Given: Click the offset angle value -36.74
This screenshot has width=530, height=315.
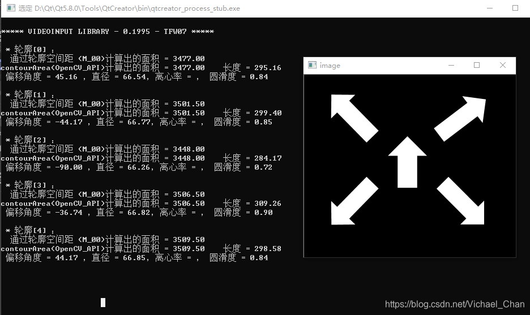Looking at the screenshot, I should pyautogui.click(x=69, y=213).
